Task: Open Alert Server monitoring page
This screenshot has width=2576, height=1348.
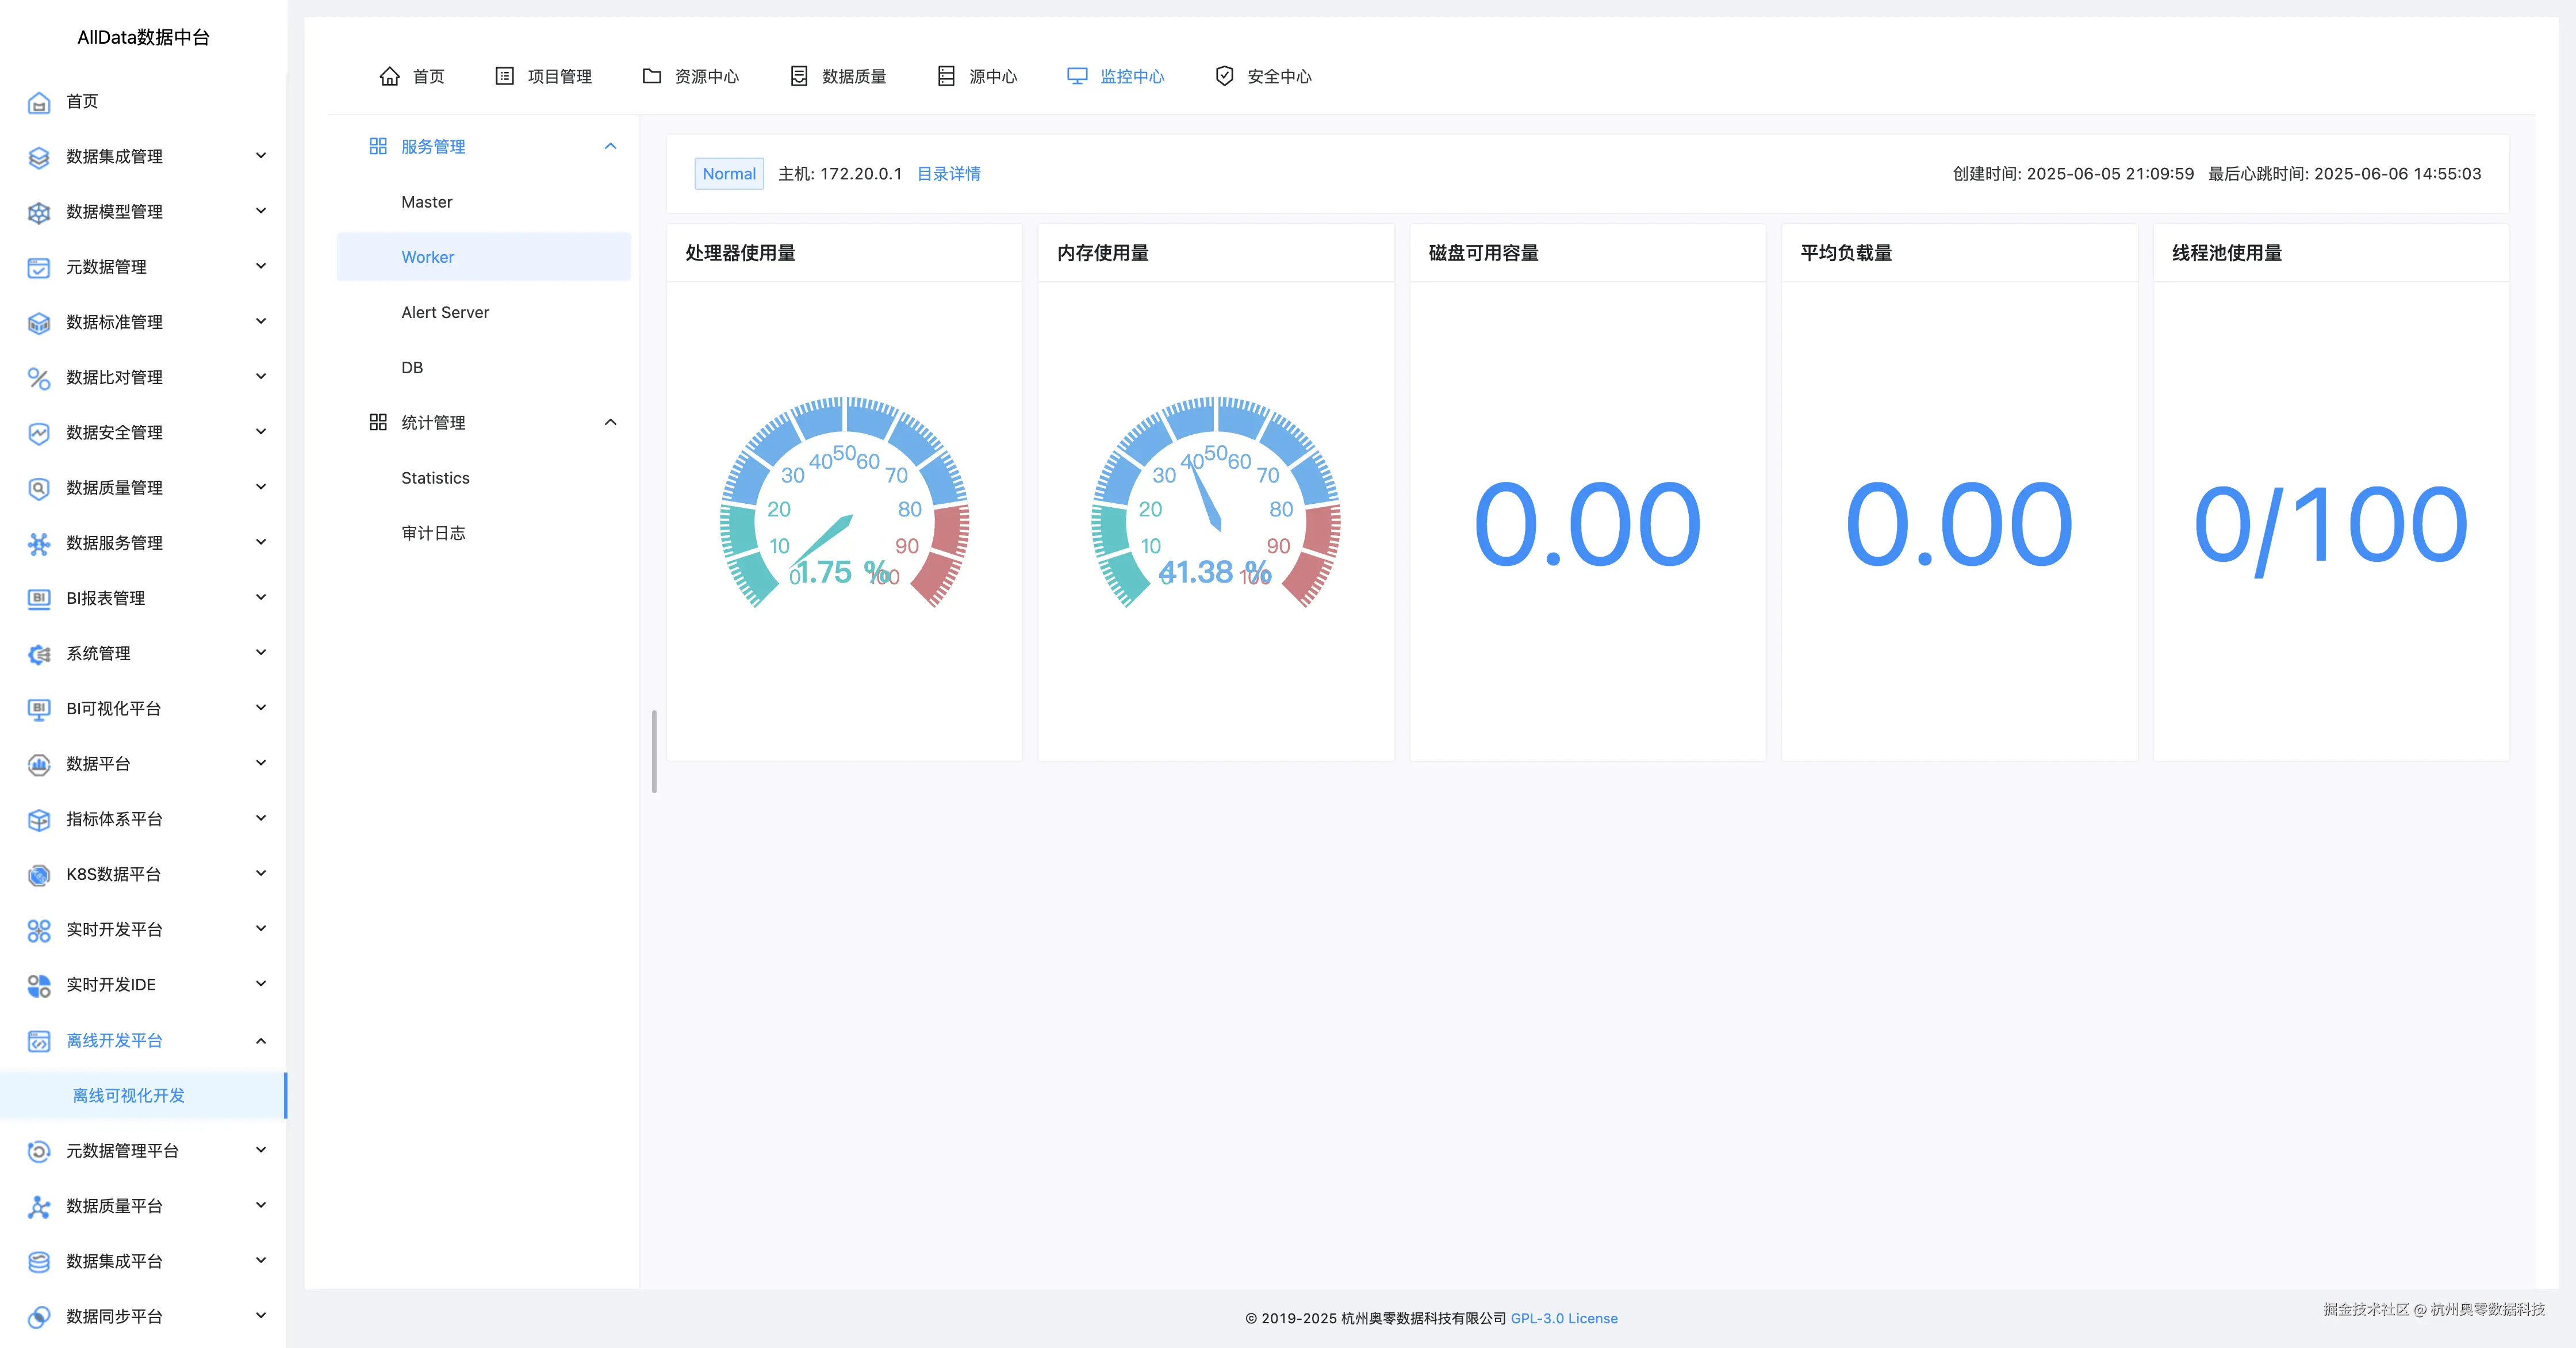Action: [445, 312]
